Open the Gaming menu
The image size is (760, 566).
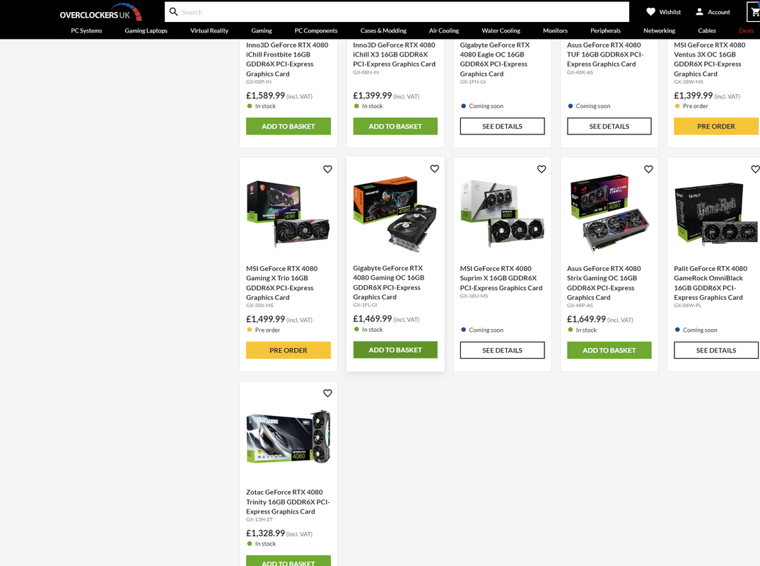262,30
